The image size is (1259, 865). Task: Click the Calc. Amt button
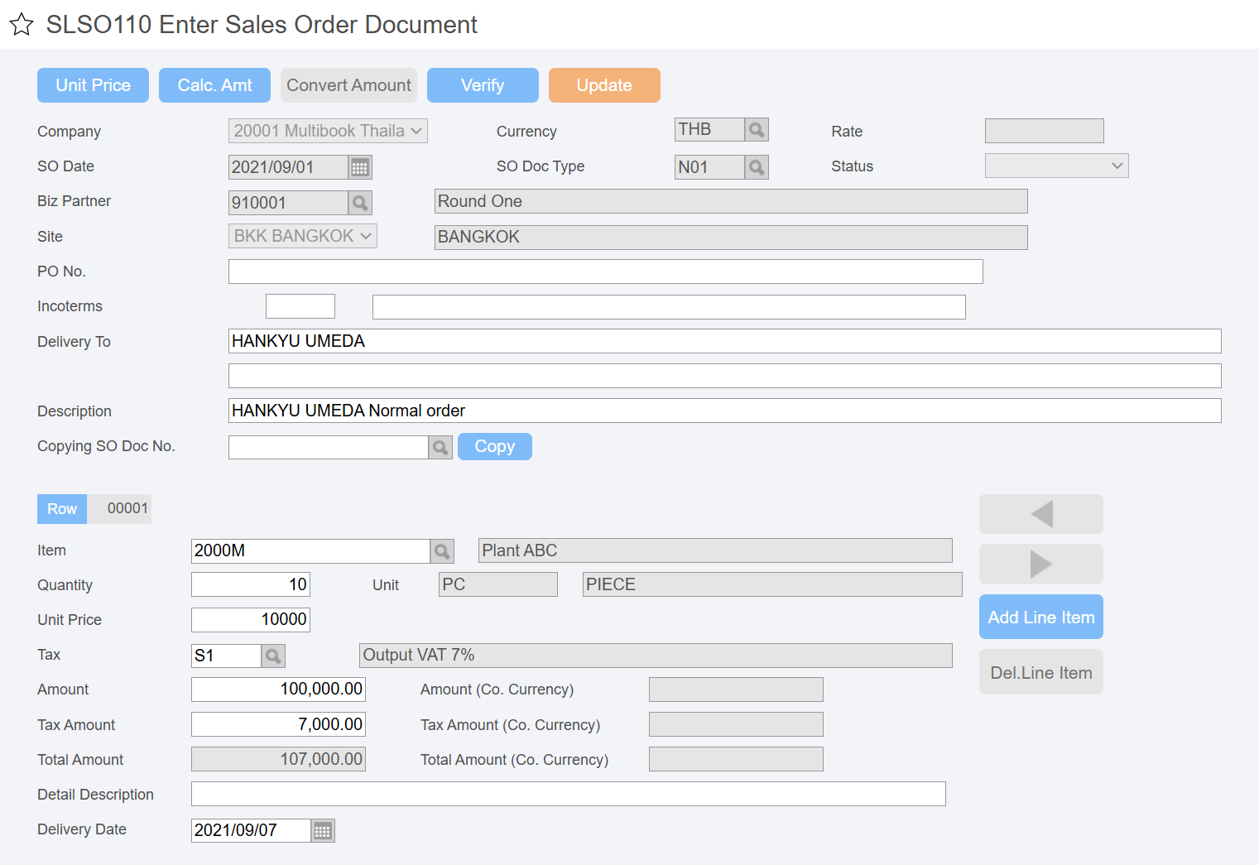[x=214, y=85]
